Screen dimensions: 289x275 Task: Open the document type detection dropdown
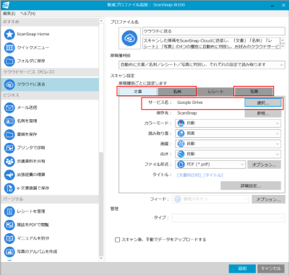pos(202,65)
